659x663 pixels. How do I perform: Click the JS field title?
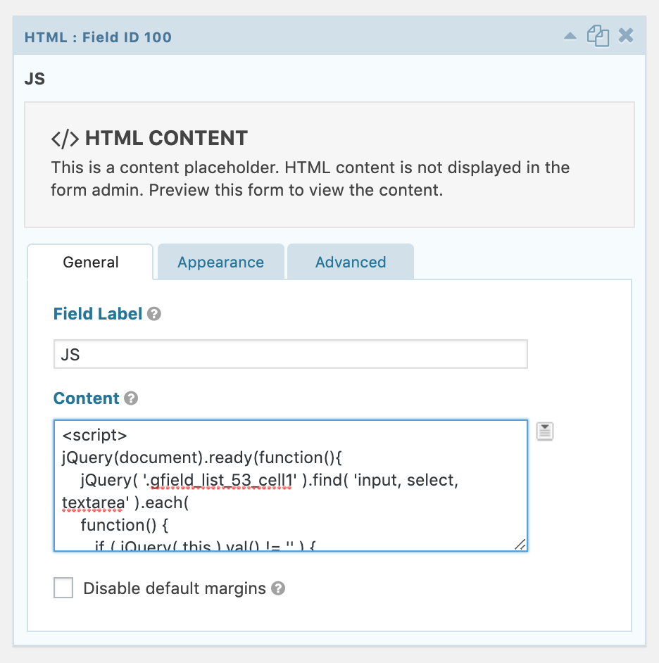[x=34, y=79]
